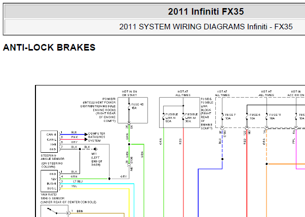Select the 'FUSIBLE LINK M 30A' label

click(191, 118)
